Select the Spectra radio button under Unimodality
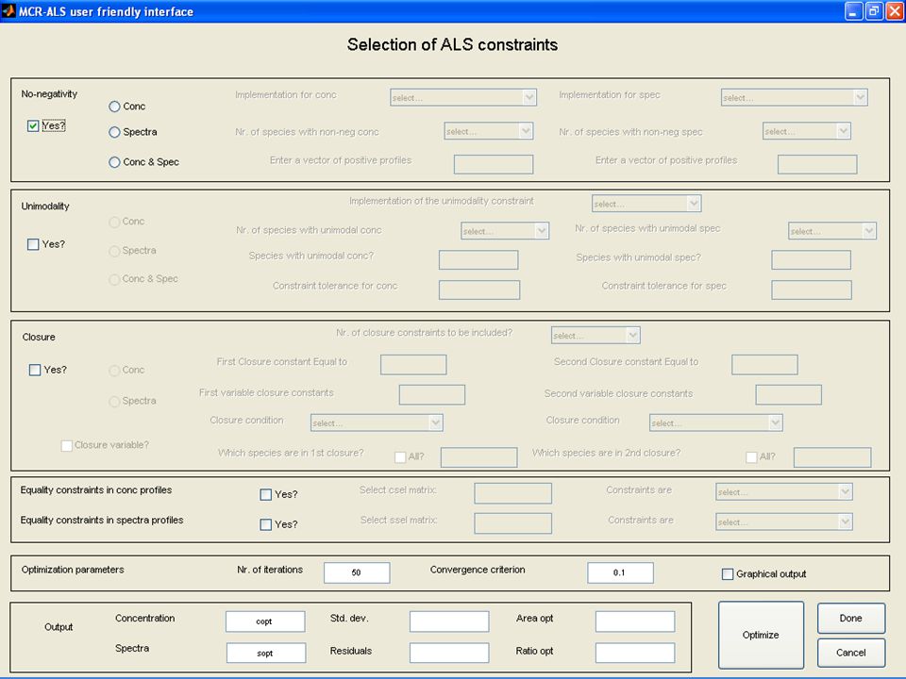906x679 pixels. [114, 251]
